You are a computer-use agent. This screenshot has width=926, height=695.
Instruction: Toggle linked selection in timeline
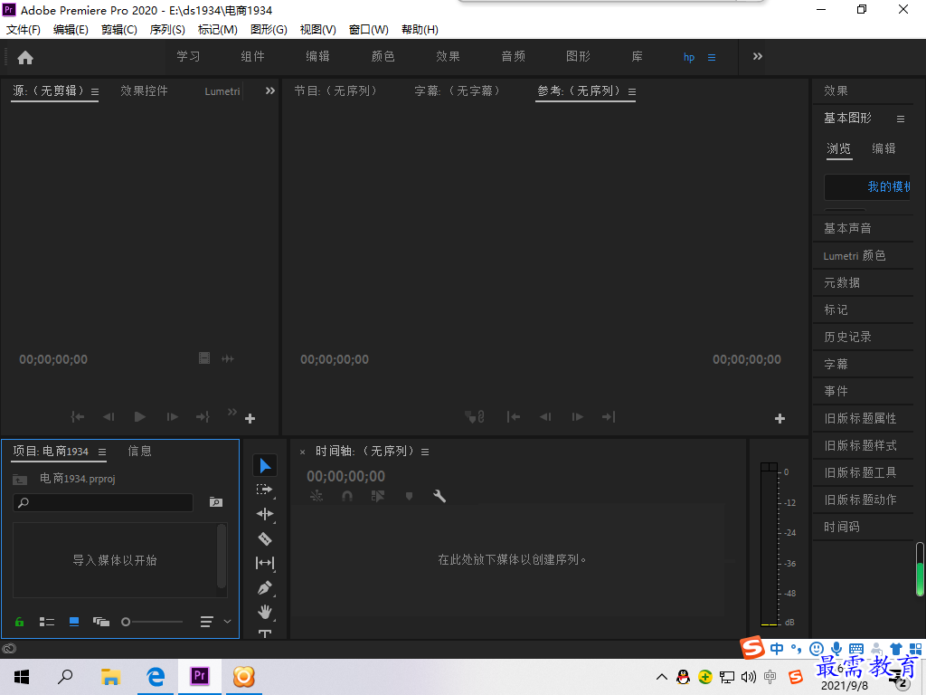(x=378, y=497)
